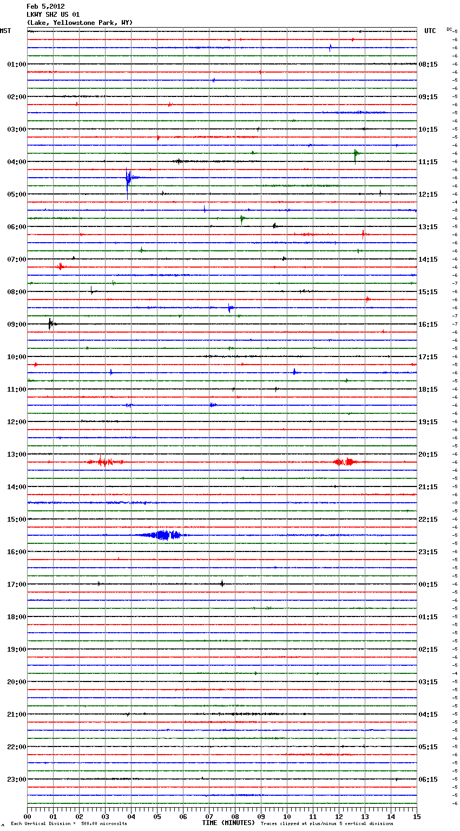Select the 14:00 MST time label
This screenshot has width=460, height=831.
tap(16, 487)
